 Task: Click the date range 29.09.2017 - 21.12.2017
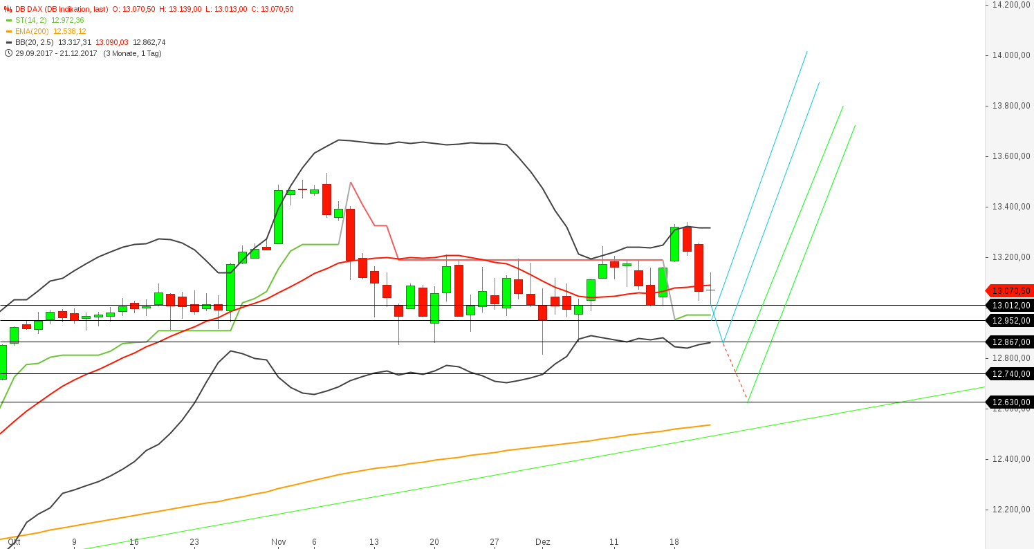tap(58, 53)
